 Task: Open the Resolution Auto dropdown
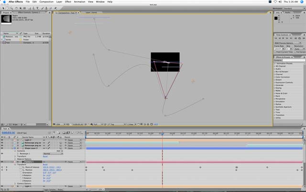point(300,49)
